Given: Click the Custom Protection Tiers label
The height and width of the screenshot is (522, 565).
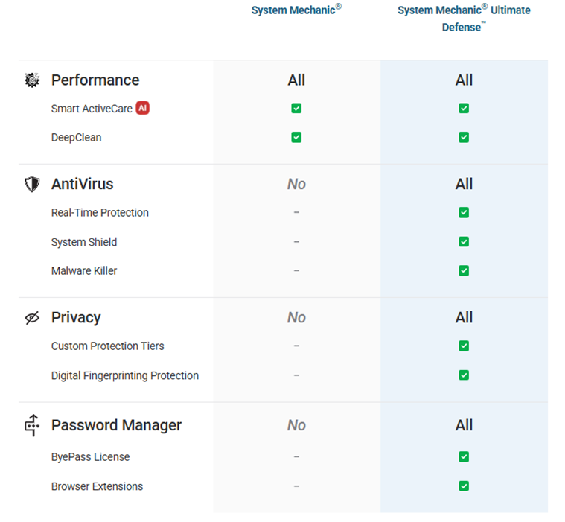Looking at the screenshot, I should tap(107, 346).
